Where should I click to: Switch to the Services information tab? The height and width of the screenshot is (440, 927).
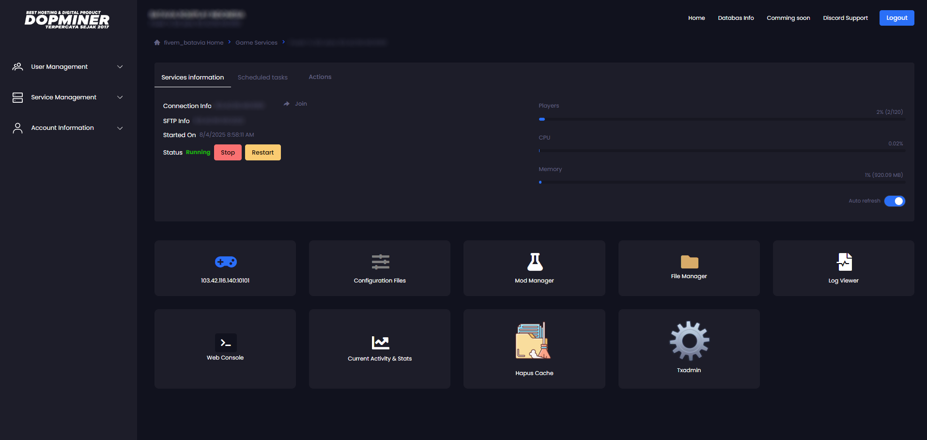pos(193,78)
